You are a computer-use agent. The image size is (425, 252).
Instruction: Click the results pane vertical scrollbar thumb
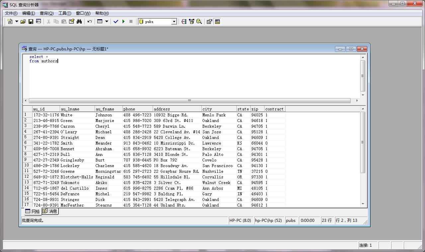(x=363, y=143)
